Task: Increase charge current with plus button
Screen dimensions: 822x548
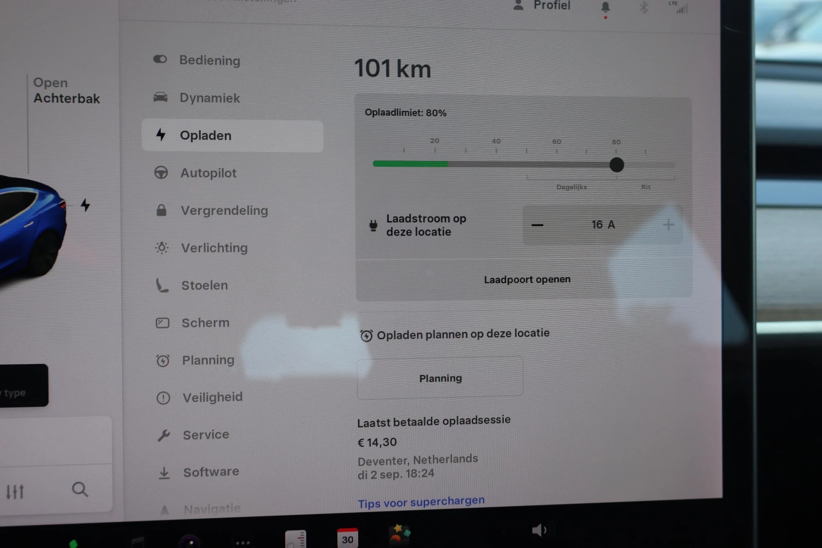Action: click(x=668, y=225)
